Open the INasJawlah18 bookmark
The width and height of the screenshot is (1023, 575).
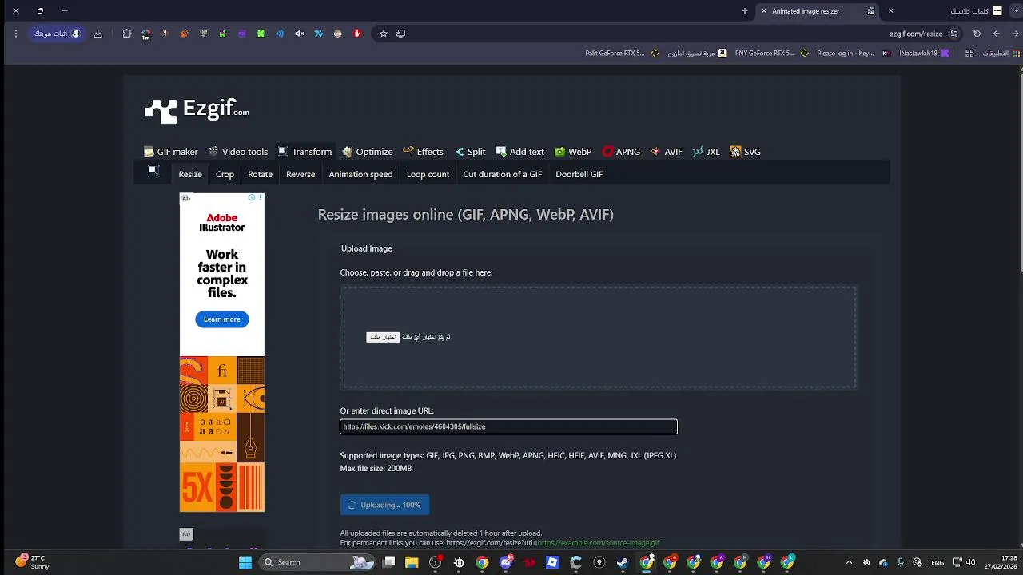924,54
